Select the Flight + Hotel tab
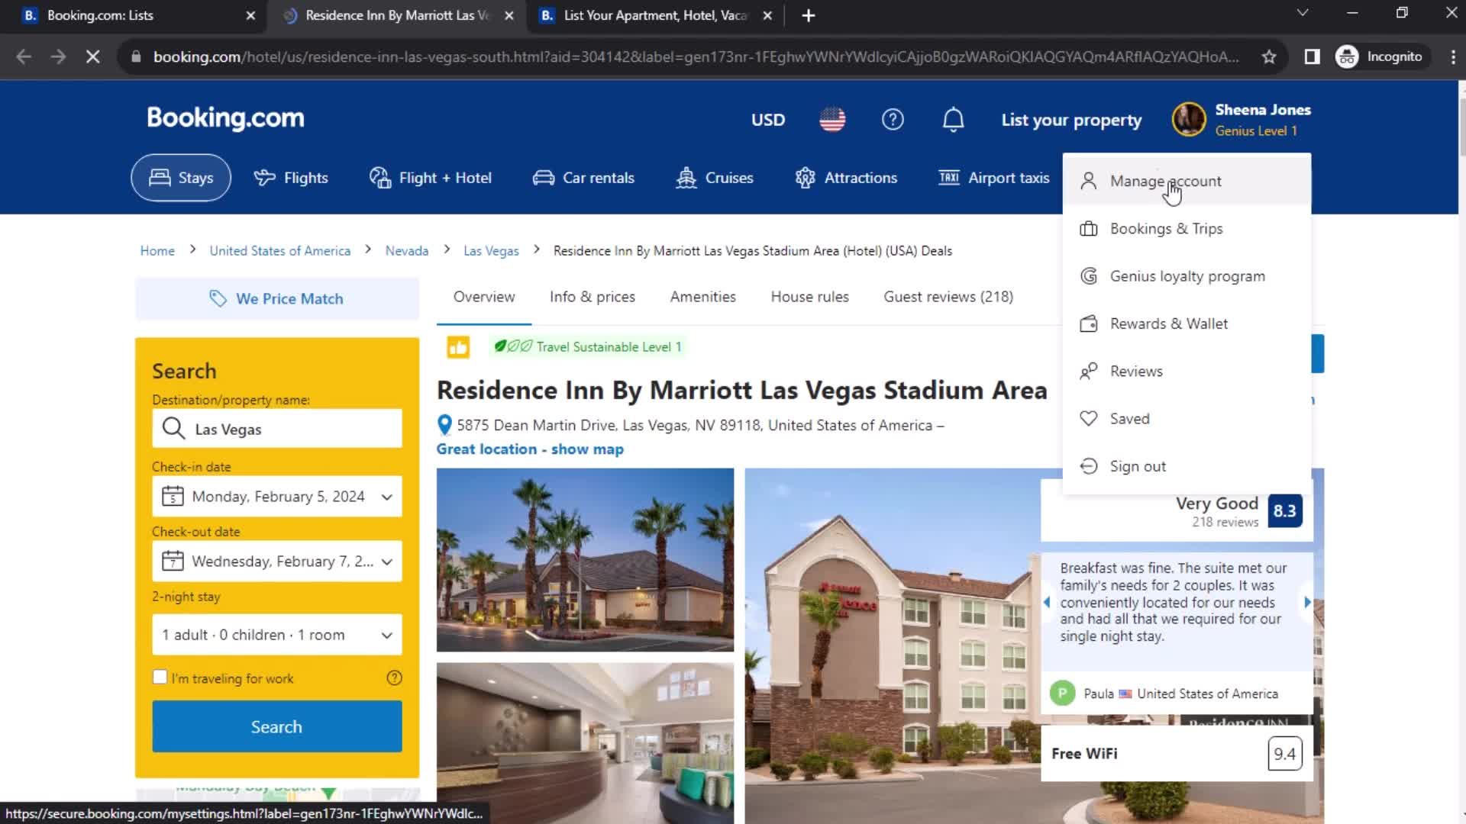Image resolution: width=1466 pixels, height=824 pixels. click(431, 178)
